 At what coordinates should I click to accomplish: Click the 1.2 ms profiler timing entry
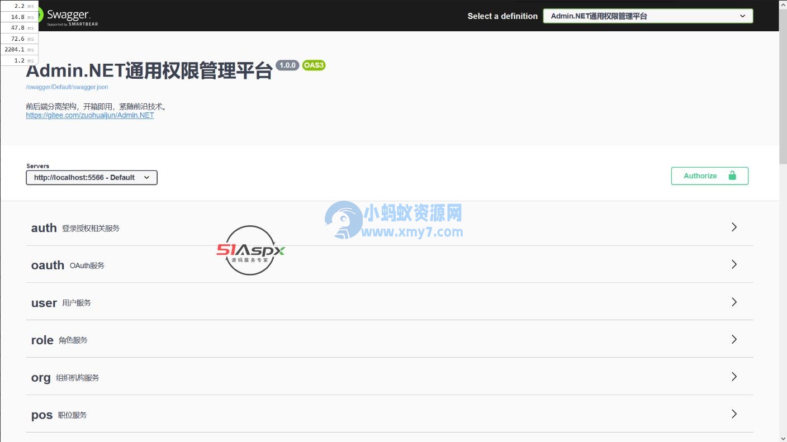(20, 60)
